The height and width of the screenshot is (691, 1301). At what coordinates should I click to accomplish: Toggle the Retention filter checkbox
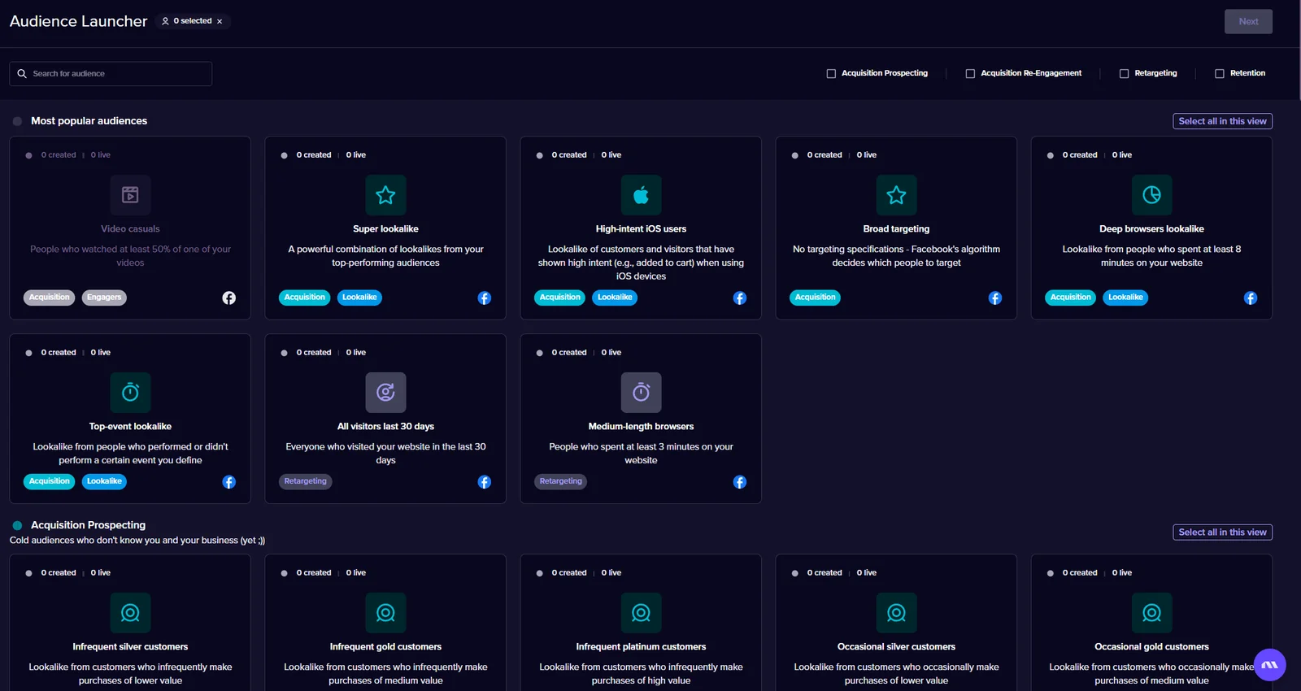point(1220,74)
